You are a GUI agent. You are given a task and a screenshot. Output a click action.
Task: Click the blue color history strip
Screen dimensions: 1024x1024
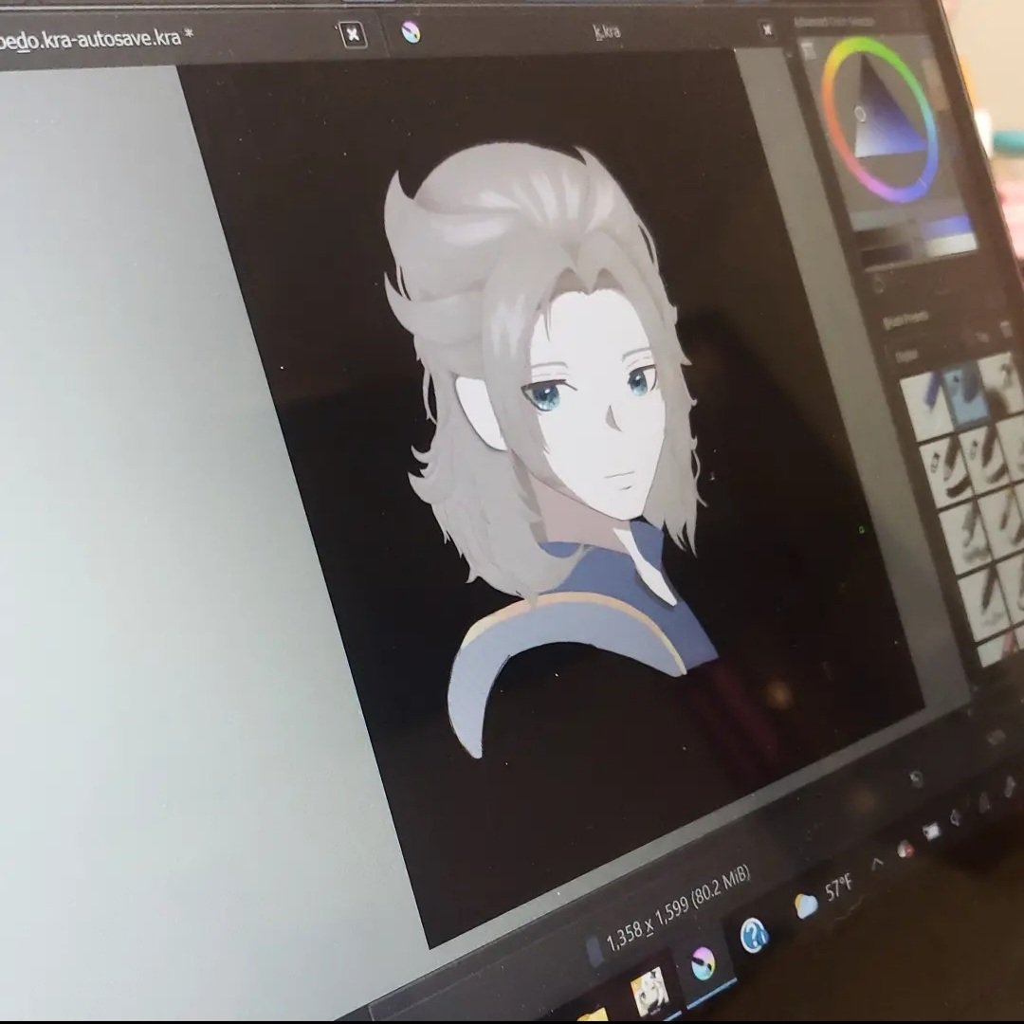click(945, 227)
